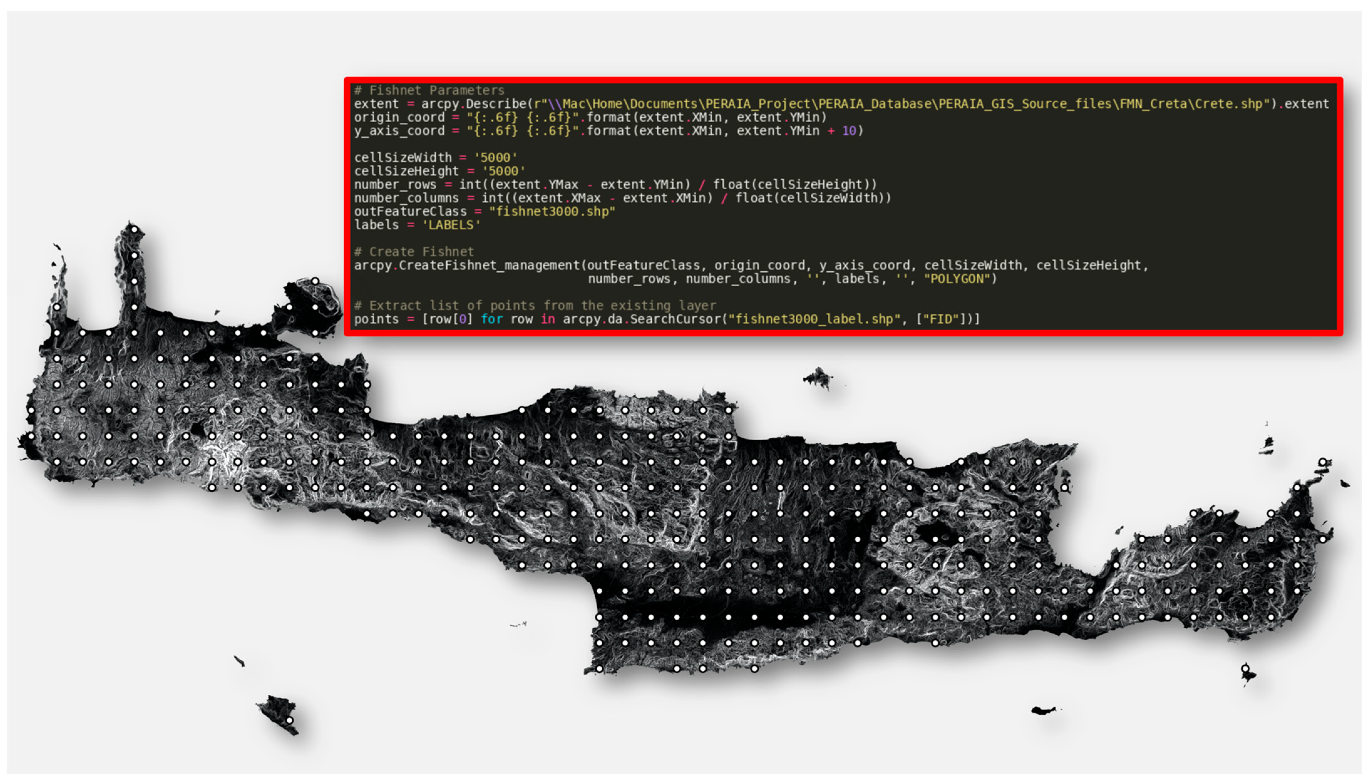Image resolution: width=1371 pixels, height=782 pixels.
Task: Select the outFeatureClass = "fishnet3000.shp" line
Action: (484, 211)
